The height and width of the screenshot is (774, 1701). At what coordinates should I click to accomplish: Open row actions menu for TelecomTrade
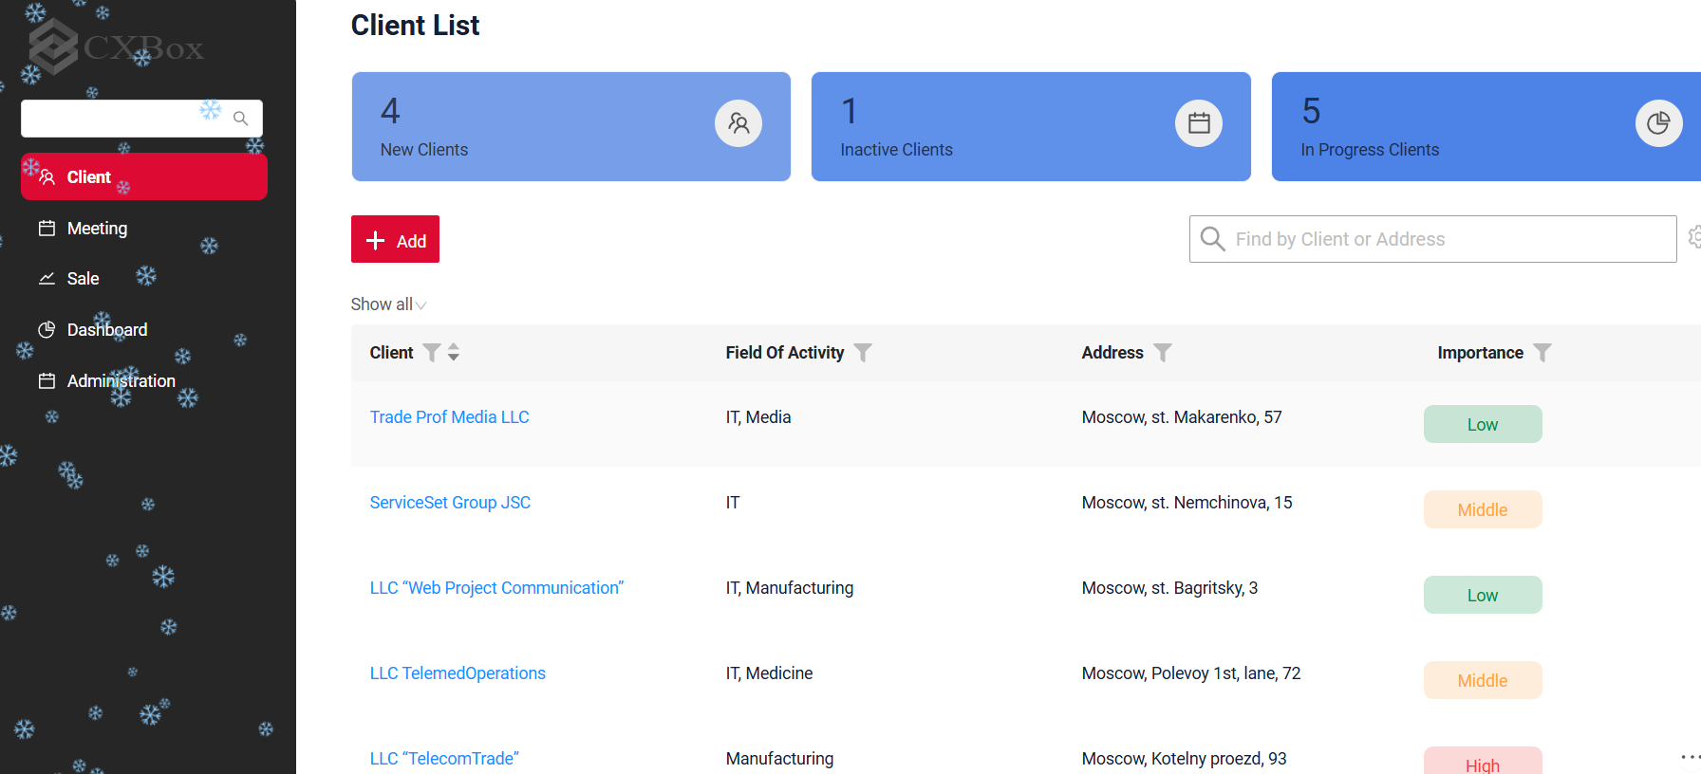(1689, 757)
